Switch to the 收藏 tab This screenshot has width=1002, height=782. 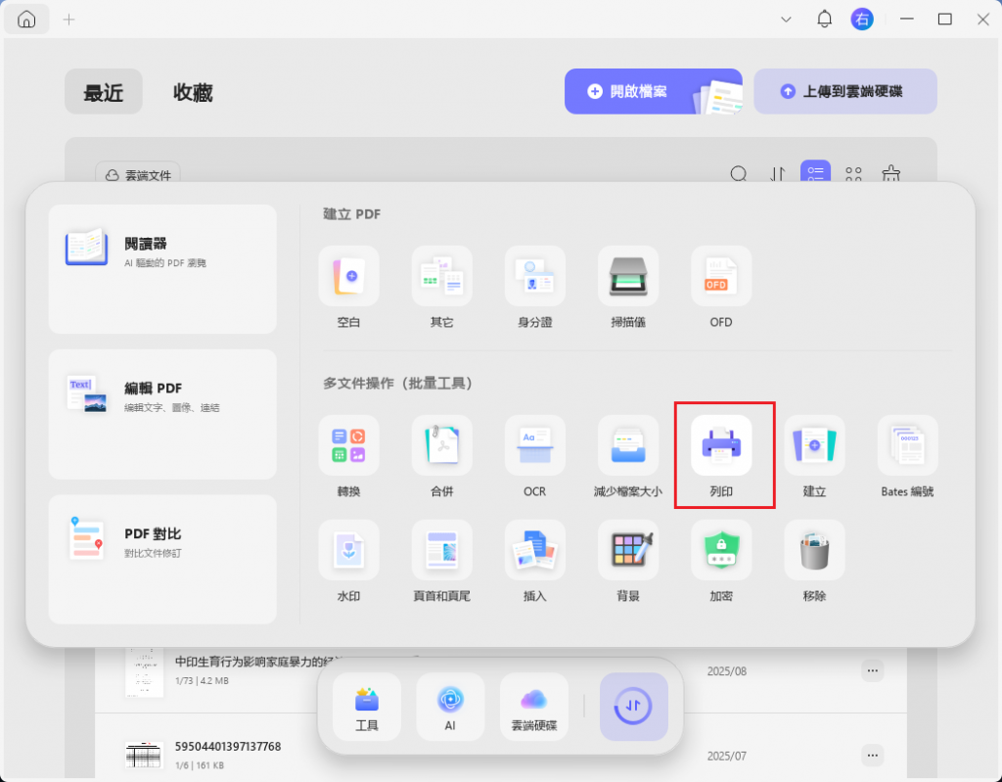click(x=192, y=93)
